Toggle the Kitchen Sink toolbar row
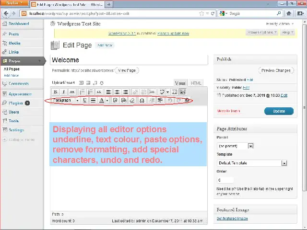Image resolution: width=307 pixels, height=230 pixels. (182, 92)
